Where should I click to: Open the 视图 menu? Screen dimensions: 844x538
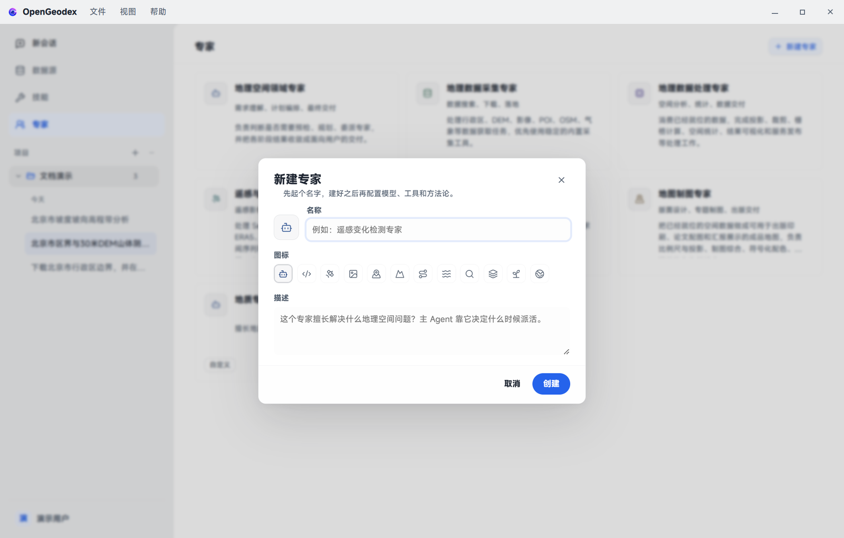pos(128,12)
